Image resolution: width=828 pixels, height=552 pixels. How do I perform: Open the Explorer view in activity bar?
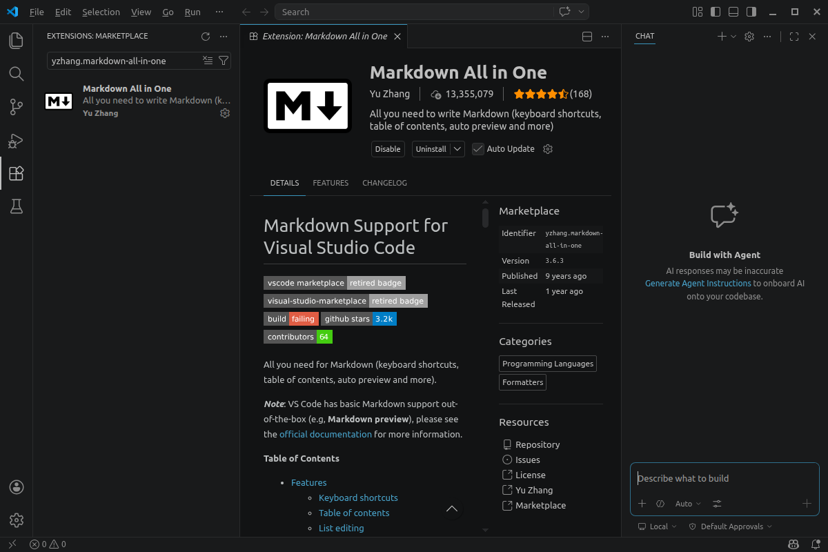(16, 41)
